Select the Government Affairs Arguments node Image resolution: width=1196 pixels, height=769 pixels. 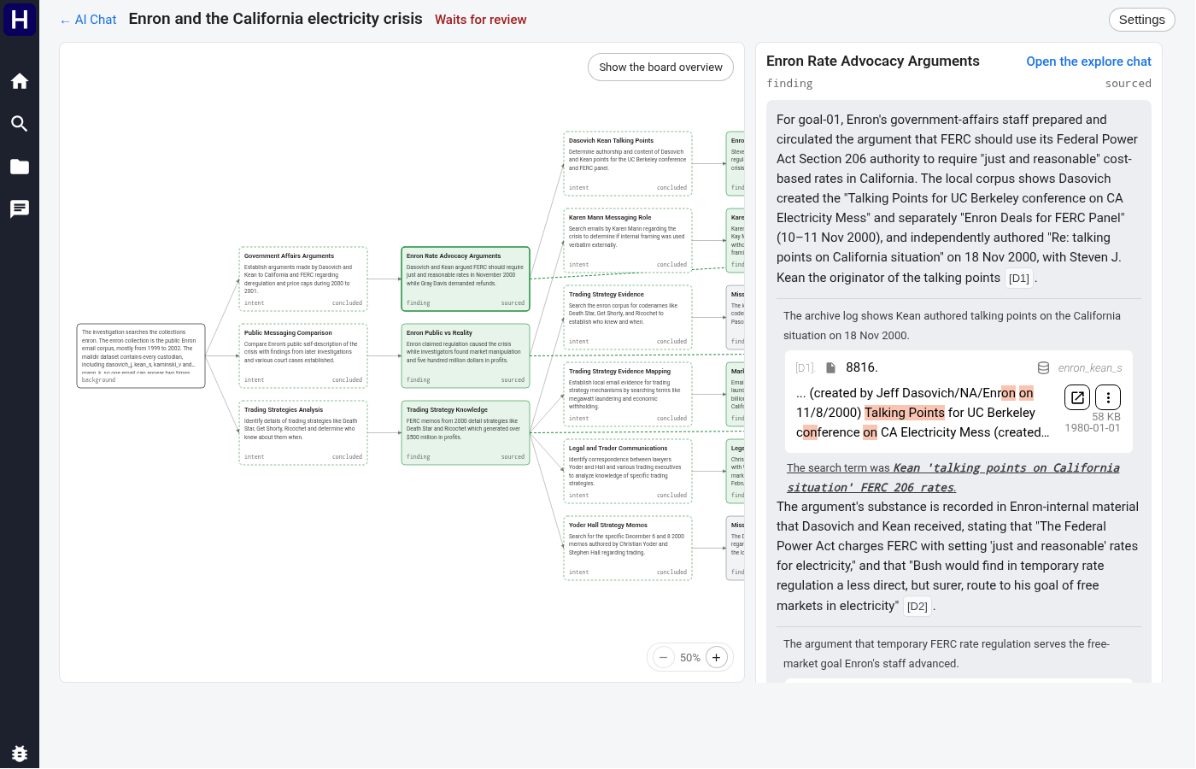303,279
